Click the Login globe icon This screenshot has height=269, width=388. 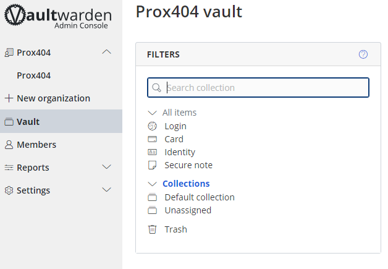153,126
